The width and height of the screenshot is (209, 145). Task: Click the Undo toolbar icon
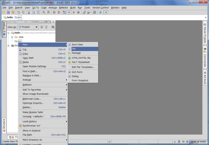tap(19, 12)
